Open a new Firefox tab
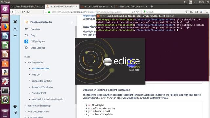210x118 pixels. (x=152, y=6)
